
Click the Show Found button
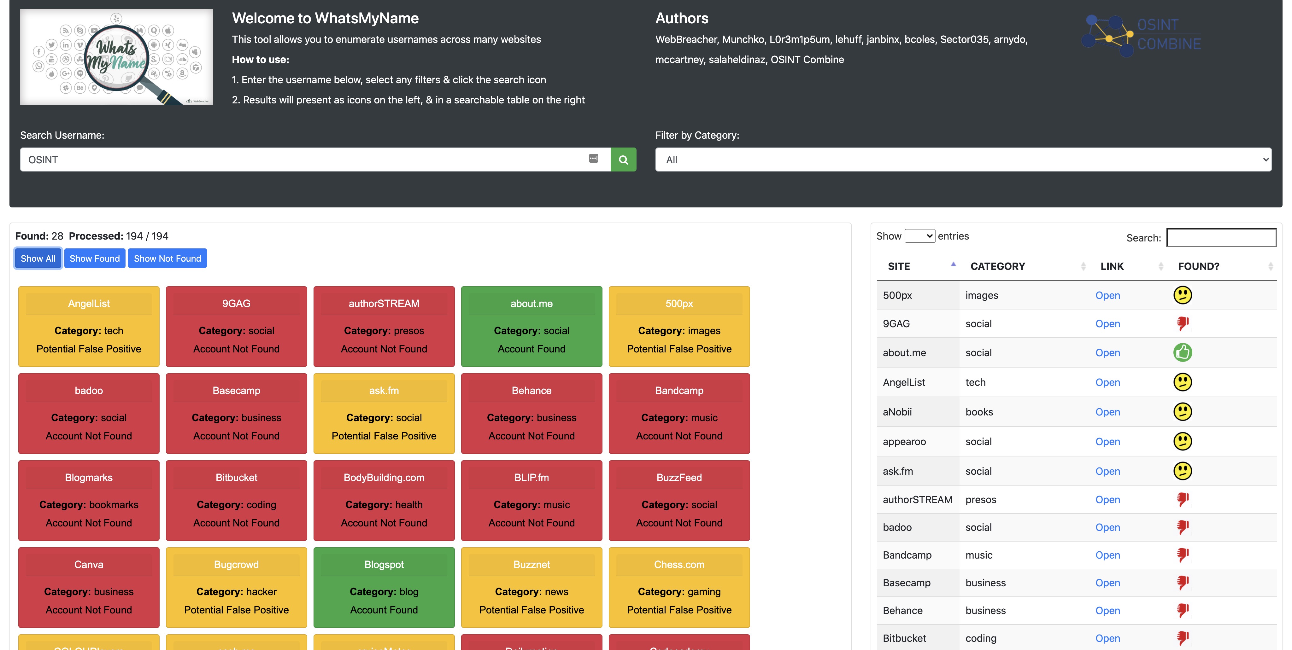[95, 258]
